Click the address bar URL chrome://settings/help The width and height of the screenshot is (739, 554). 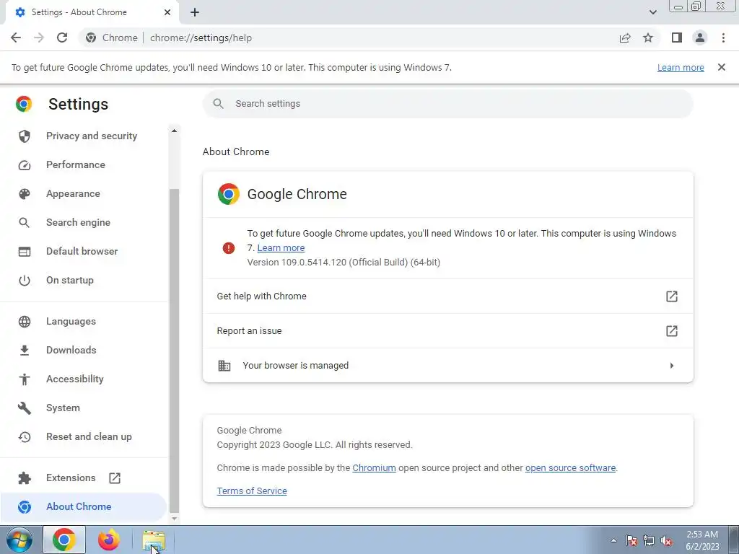[x=201, y=38]
